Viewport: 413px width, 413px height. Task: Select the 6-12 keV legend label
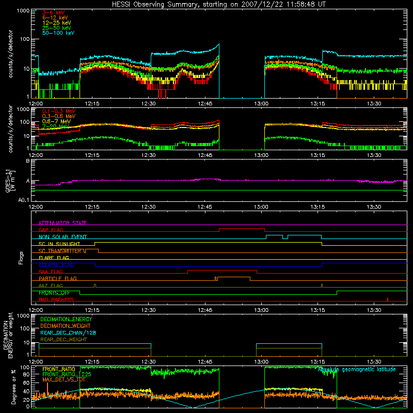55,18
